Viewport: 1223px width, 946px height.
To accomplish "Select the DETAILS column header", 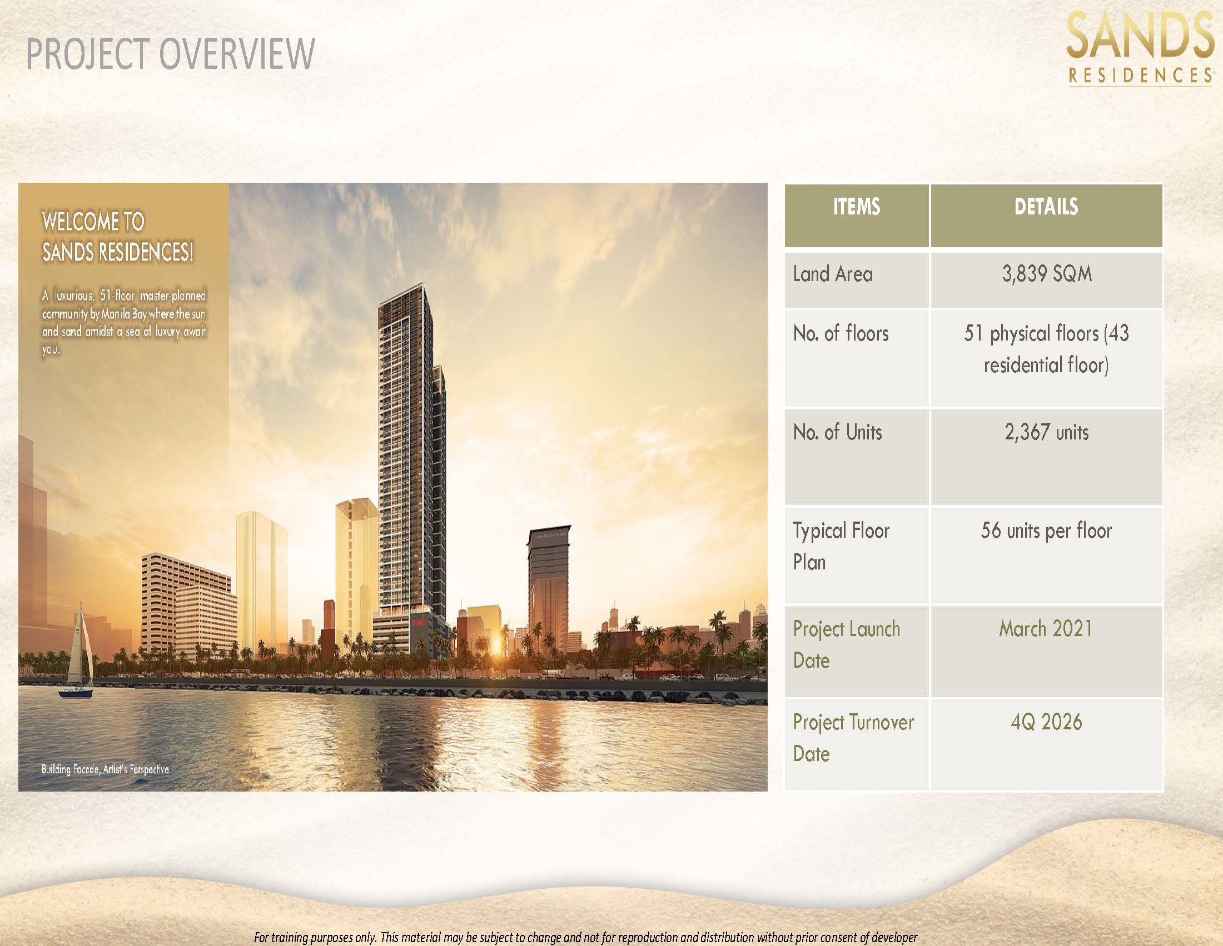I will (1046, 216).
